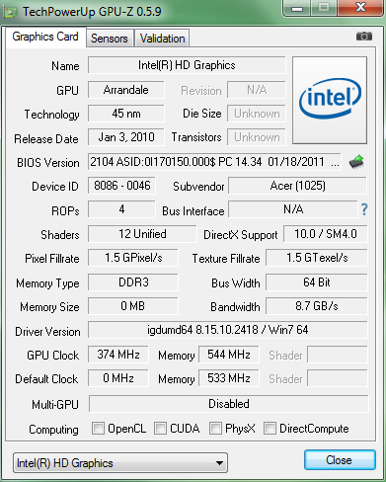Image resolution: width=386 pixels, height=482 pixels.
Task: Click Texture Fillrate value 1.5 GTexel/s
Action: [317, 258]
